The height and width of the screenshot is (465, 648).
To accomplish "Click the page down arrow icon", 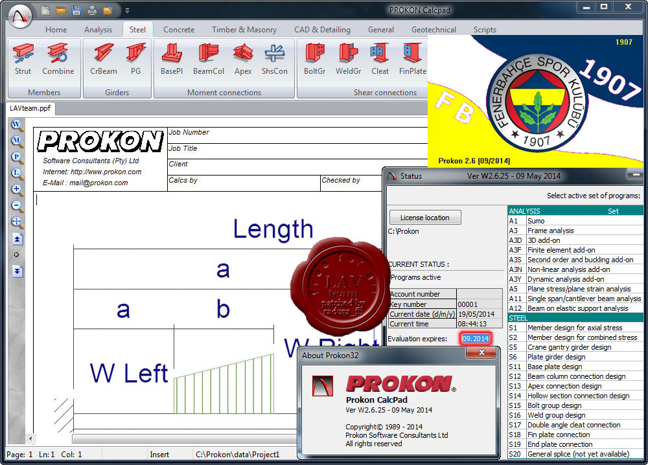I will click(x=17, y=271).
